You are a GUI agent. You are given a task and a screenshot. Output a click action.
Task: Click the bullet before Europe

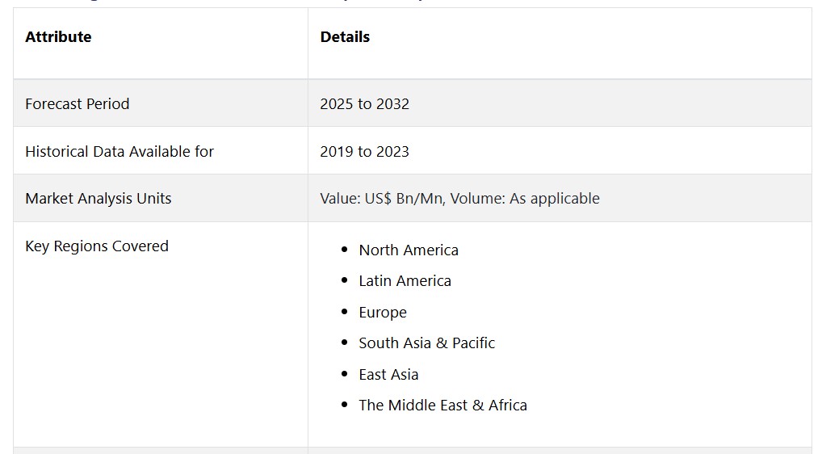[345, 311]
